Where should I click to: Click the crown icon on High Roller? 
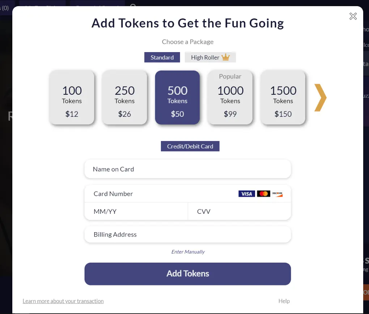pos(225,57)
